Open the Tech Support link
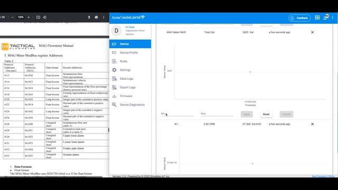 319,176
